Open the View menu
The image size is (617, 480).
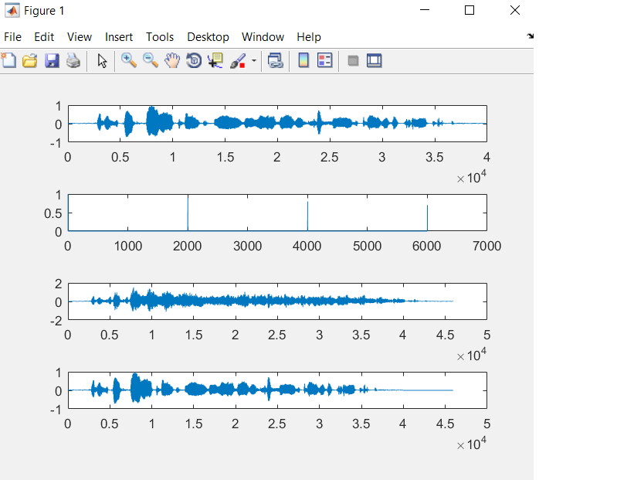79,37
